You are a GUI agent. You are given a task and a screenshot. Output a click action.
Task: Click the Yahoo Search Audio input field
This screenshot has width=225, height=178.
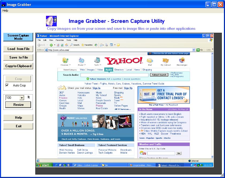click(x=114, y=75)
